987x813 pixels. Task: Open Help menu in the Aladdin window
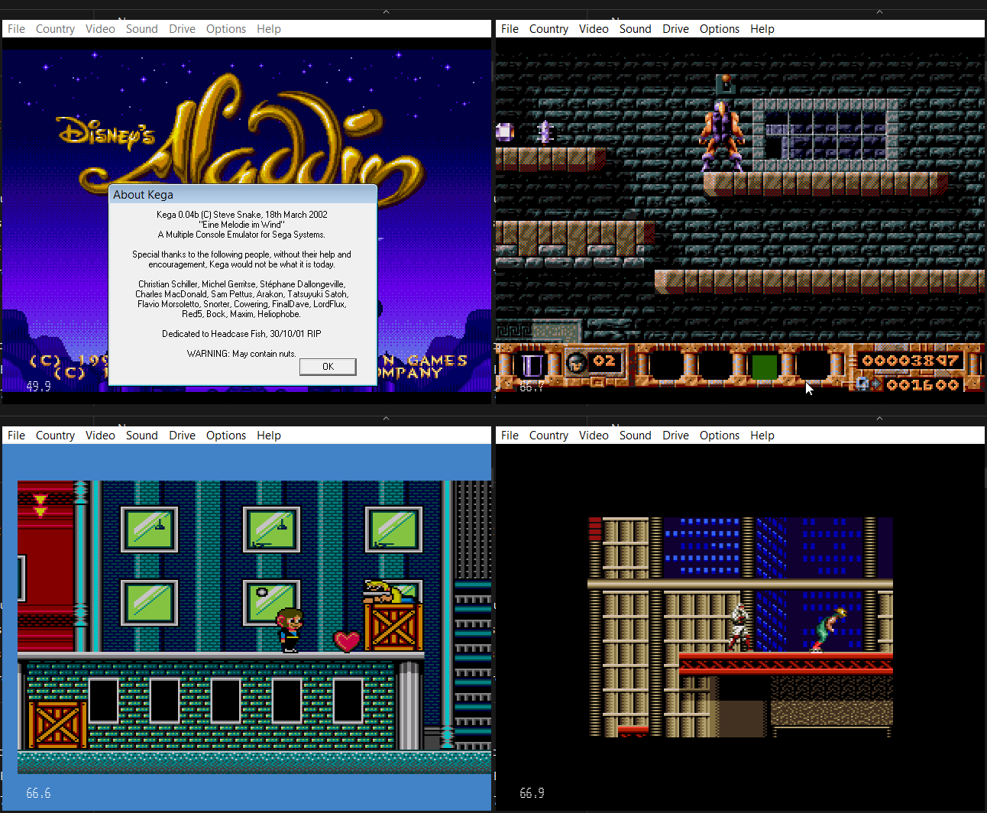(269, 29)
